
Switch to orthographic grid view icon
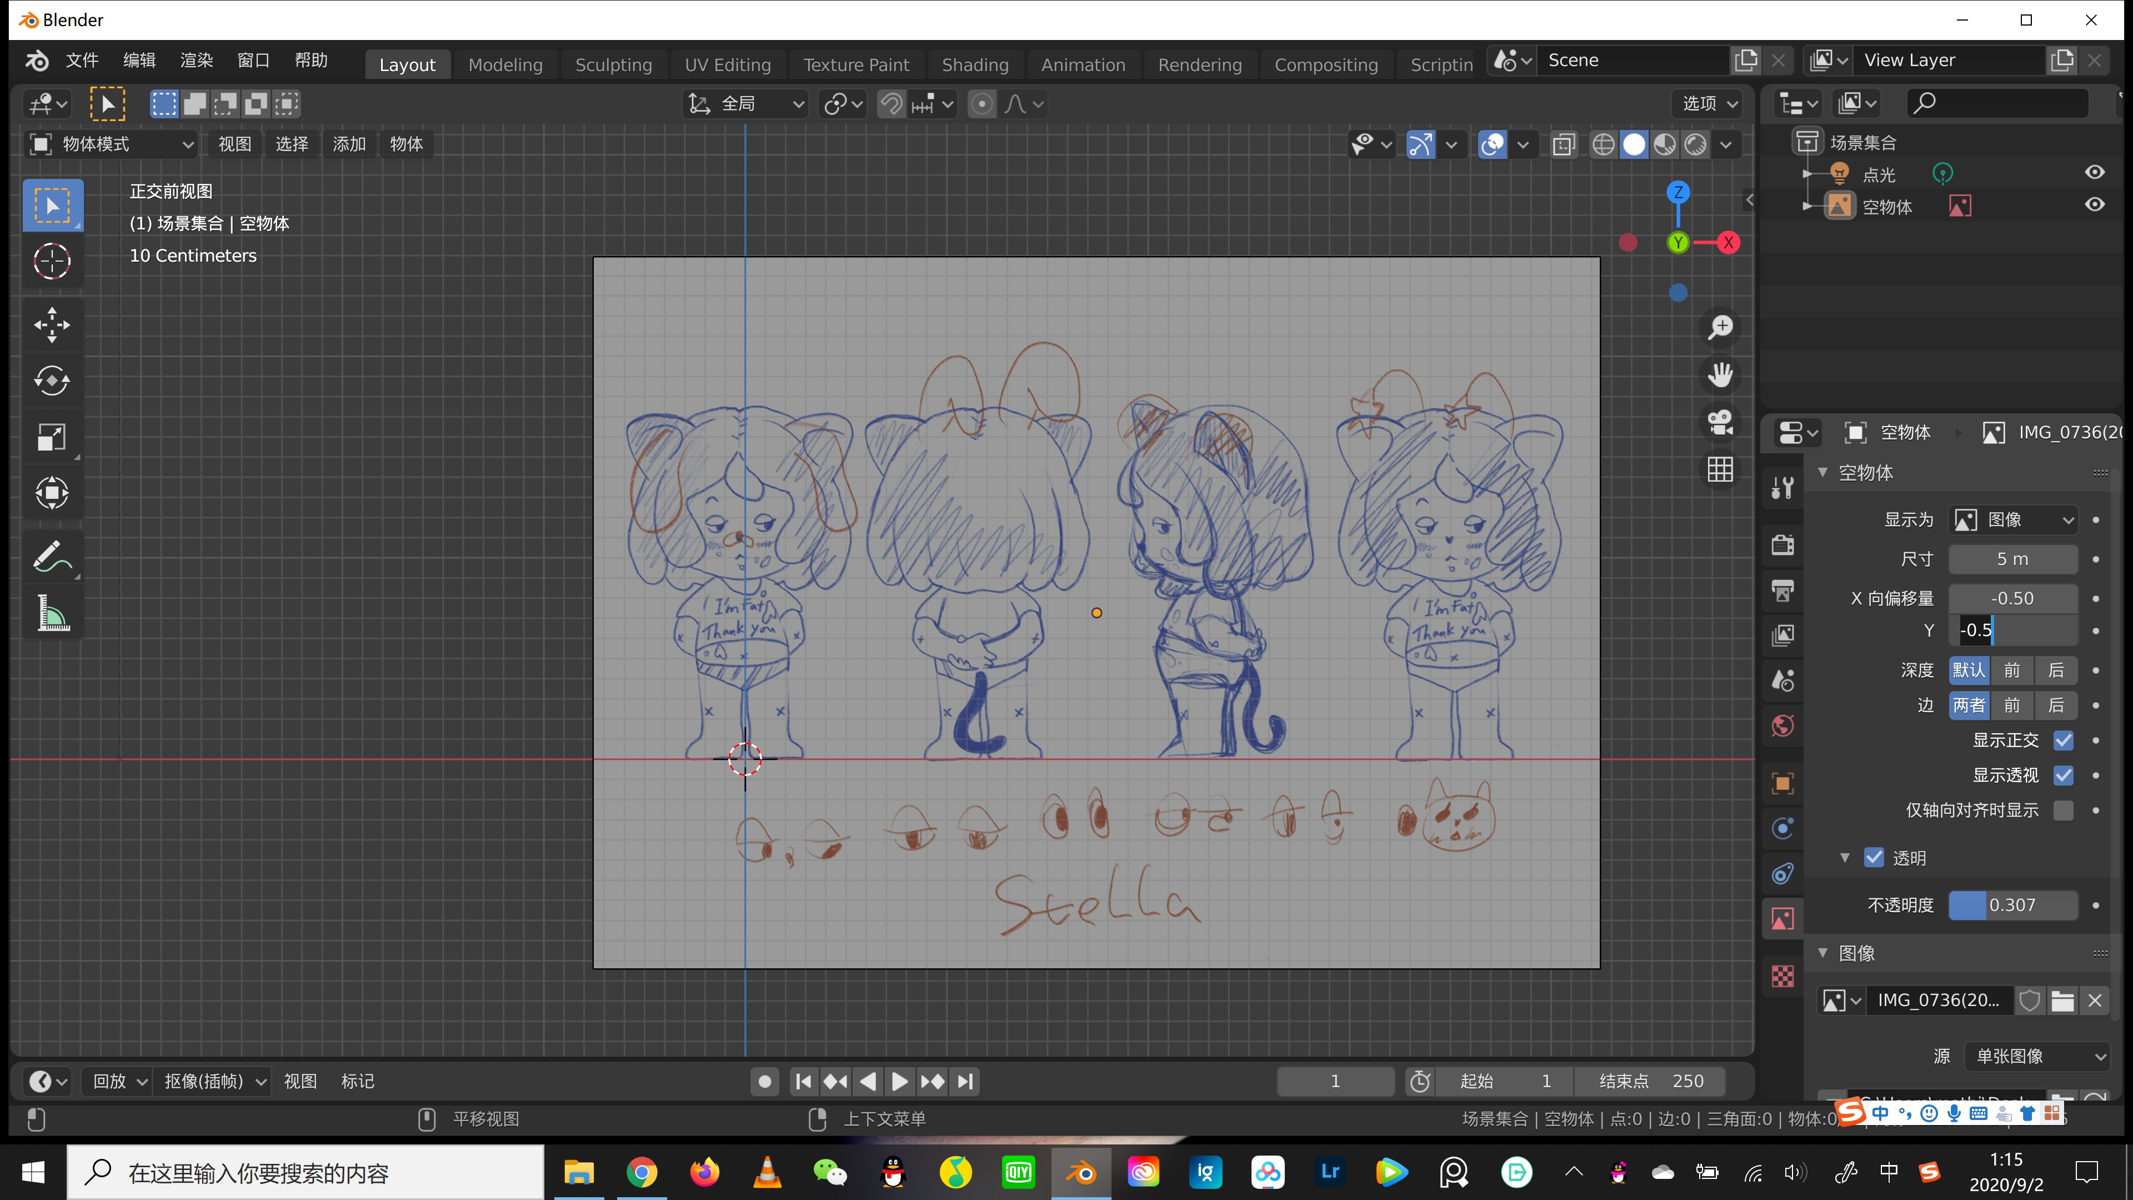[x=1720, y=469]
